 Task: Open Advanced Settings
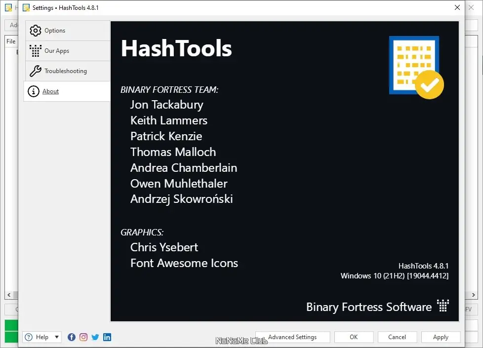(293, 337)
